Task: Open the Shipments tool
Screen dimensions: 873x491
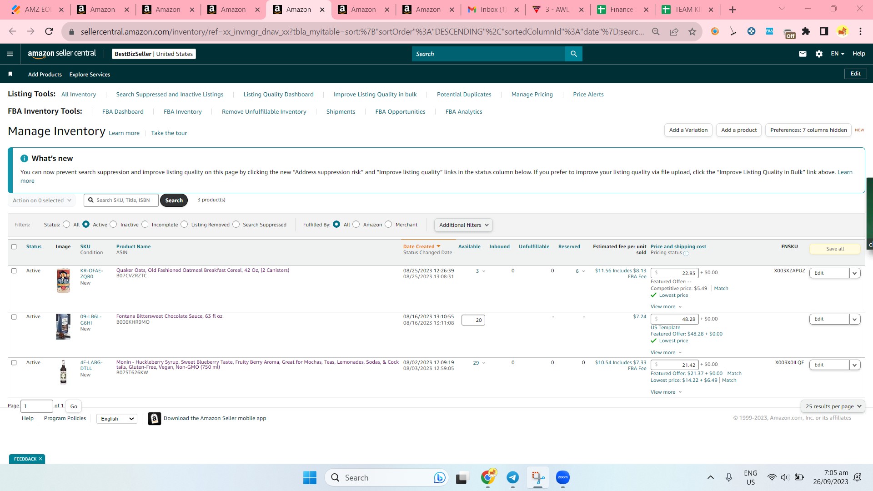Action: click(341, 112)
